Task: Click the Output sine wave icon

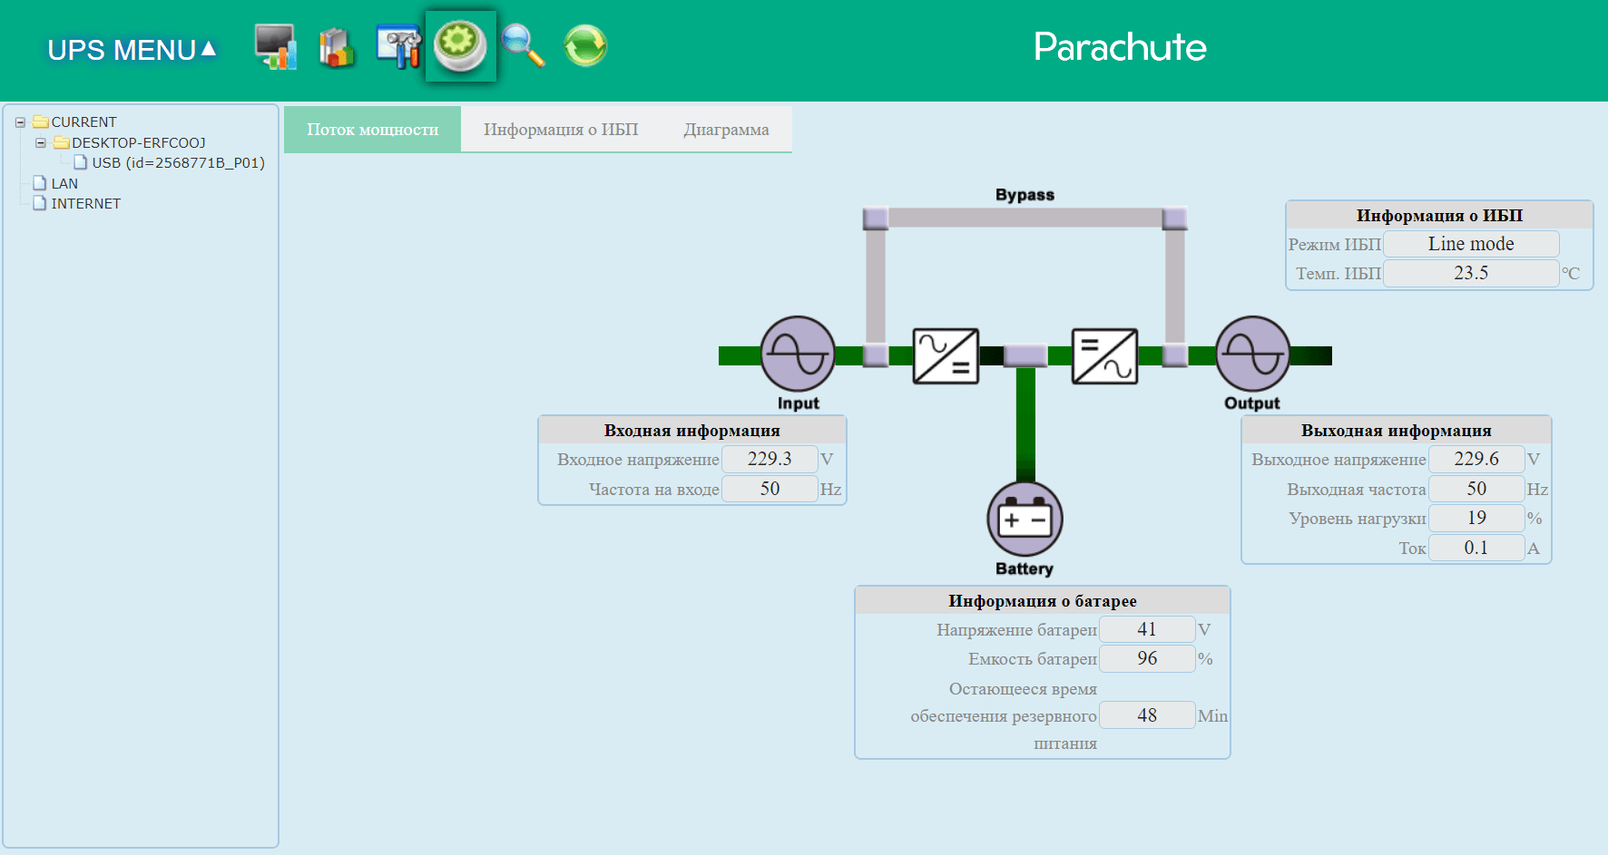Action: coord(1252,354)
